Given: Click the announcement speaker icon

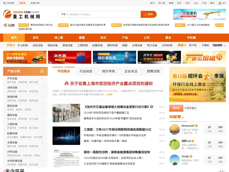Looking at the screenshot, I should pyautogui.click(x=5, y=25).
